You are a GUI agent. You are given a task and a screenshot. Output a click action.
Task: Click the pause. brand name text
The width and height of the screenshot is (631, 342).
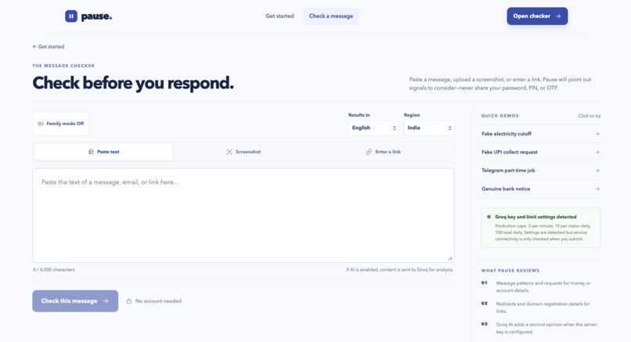coord(96,16)
